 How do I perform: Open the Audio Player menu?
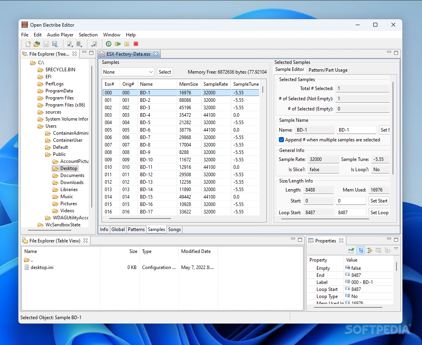tap(60, 35)
